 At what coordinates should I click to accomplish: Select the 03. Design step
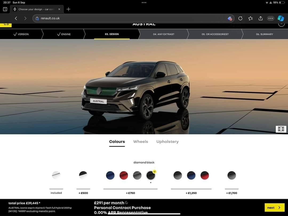point(112,34)
